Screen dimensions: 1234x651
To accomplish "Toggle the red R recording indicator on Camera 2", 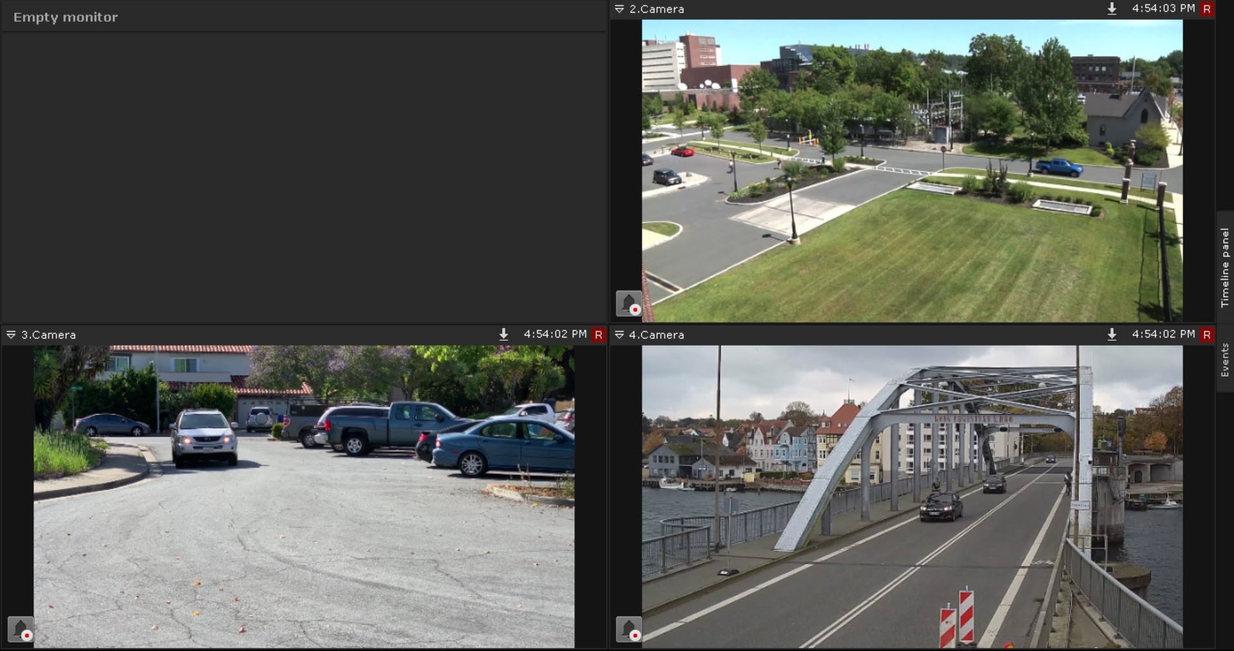I will click(1206, 9).
